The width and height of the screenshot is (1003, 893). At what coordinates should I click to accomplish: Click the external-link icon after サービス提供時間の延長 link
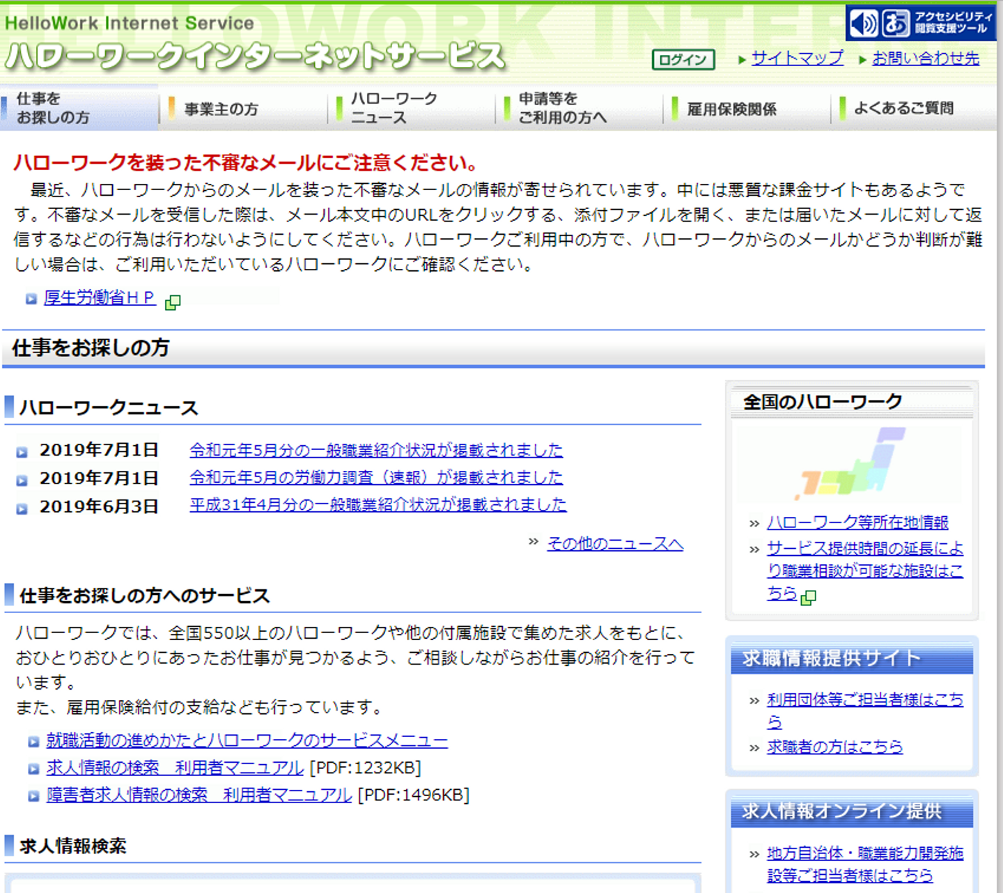tap(809, 597)
